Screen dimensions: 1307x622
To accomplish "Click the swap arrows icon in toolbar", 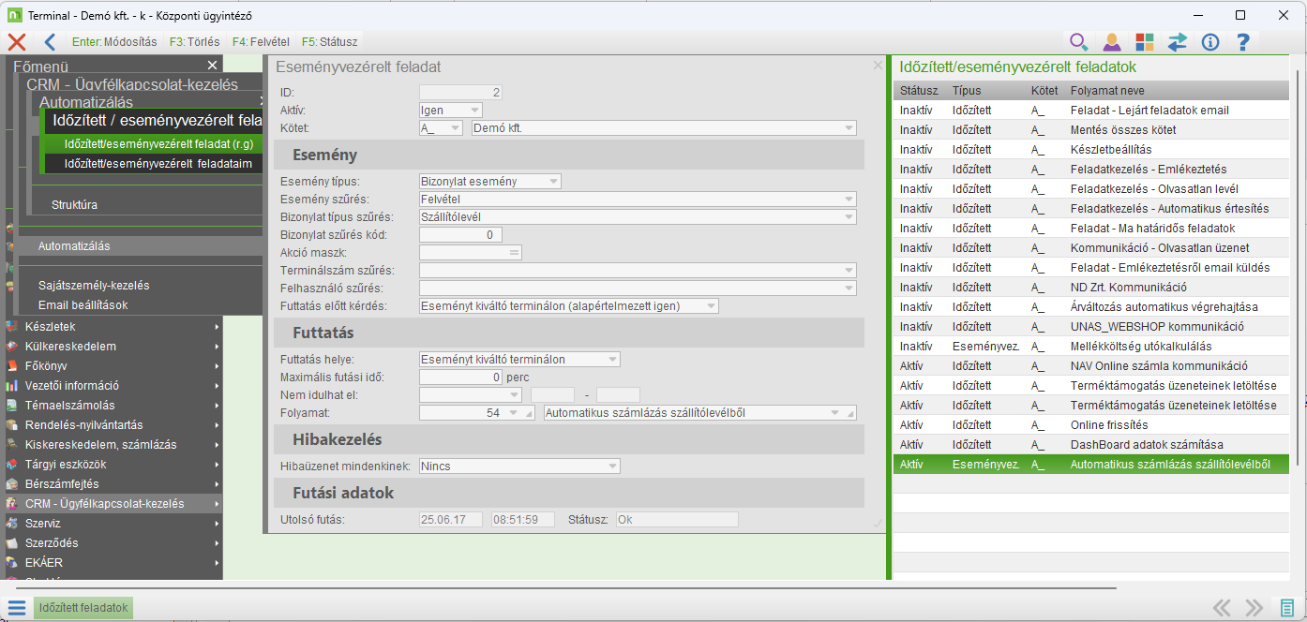I will [x=1178, y=42].
